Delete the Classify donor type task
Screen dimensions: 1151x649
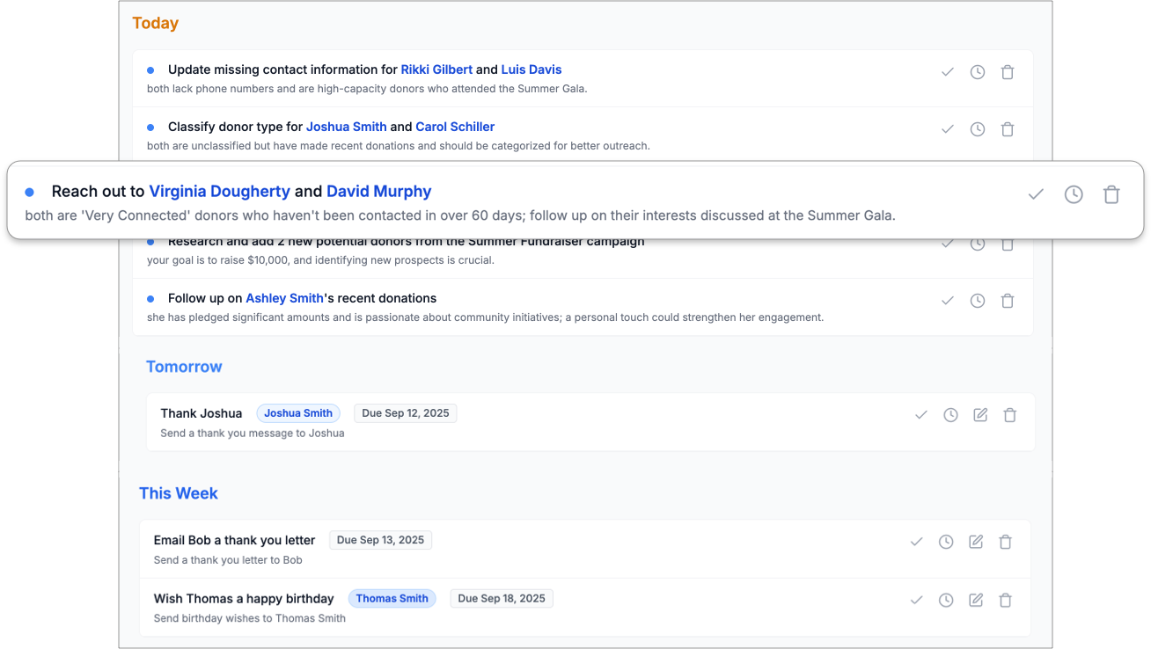click(1008, 129)
